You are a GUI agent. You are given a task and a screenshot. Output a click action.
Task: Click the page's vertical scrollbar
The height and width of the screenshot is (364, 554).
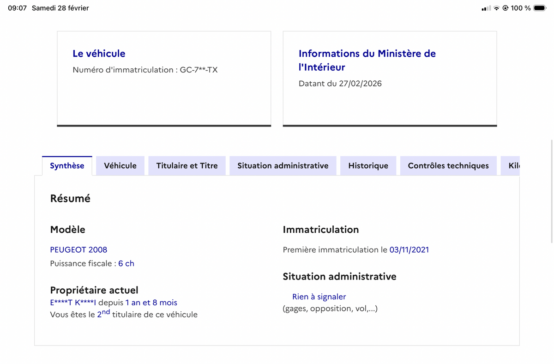pos(552,190)
